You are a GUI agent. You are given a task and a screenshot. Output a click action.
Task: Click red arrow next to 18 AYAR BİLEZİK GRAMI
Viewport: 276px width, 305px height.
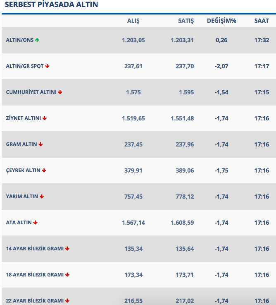tap(67, 275)
